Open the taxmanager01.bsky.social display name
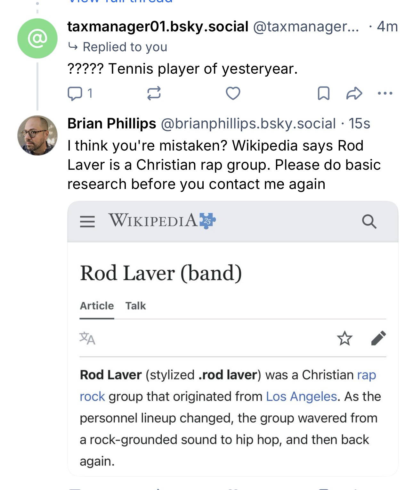 [158, 27]
